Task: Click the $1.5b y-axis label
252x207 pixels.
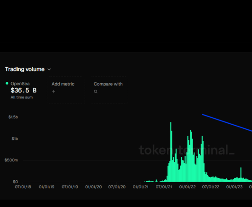Action: pos(13,117)
